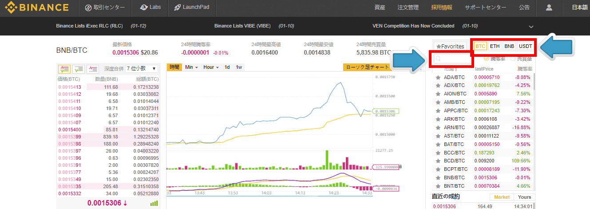The image size is (590, 209).
Task: Click the Binance logo
Action: 36,8
